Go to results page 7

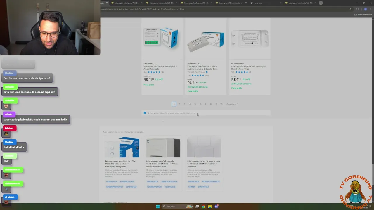point(205,104)
